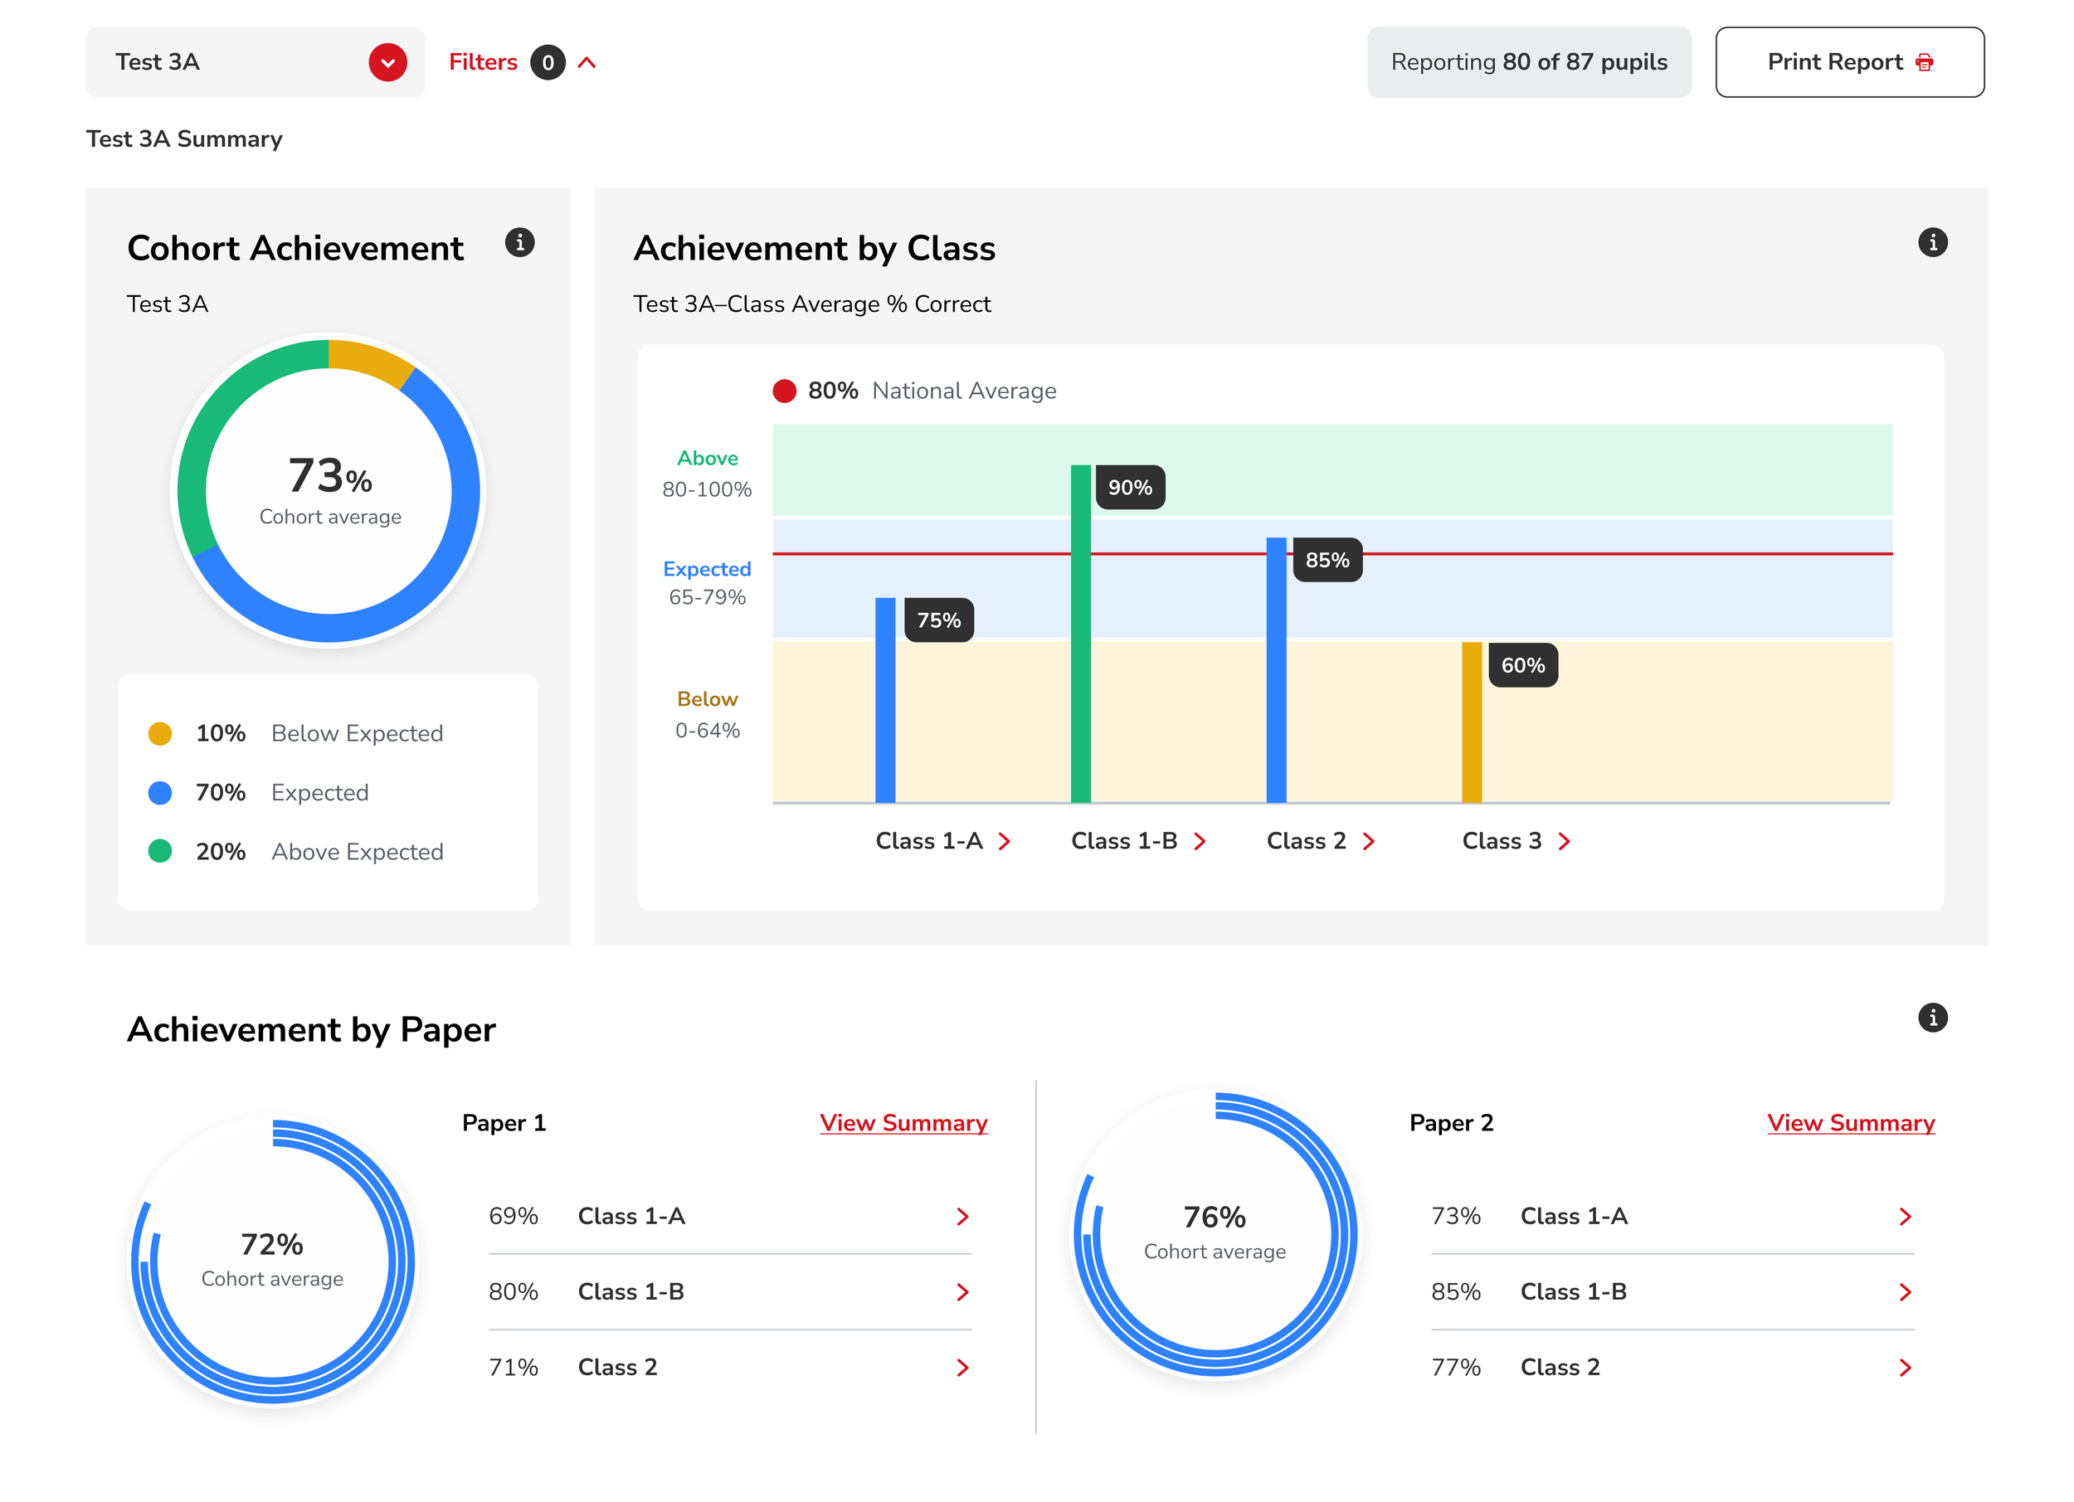Click arrow next to Class 3
Screen dimensions: 2074x1502
pyautogui.click(x=1564, y=841)
